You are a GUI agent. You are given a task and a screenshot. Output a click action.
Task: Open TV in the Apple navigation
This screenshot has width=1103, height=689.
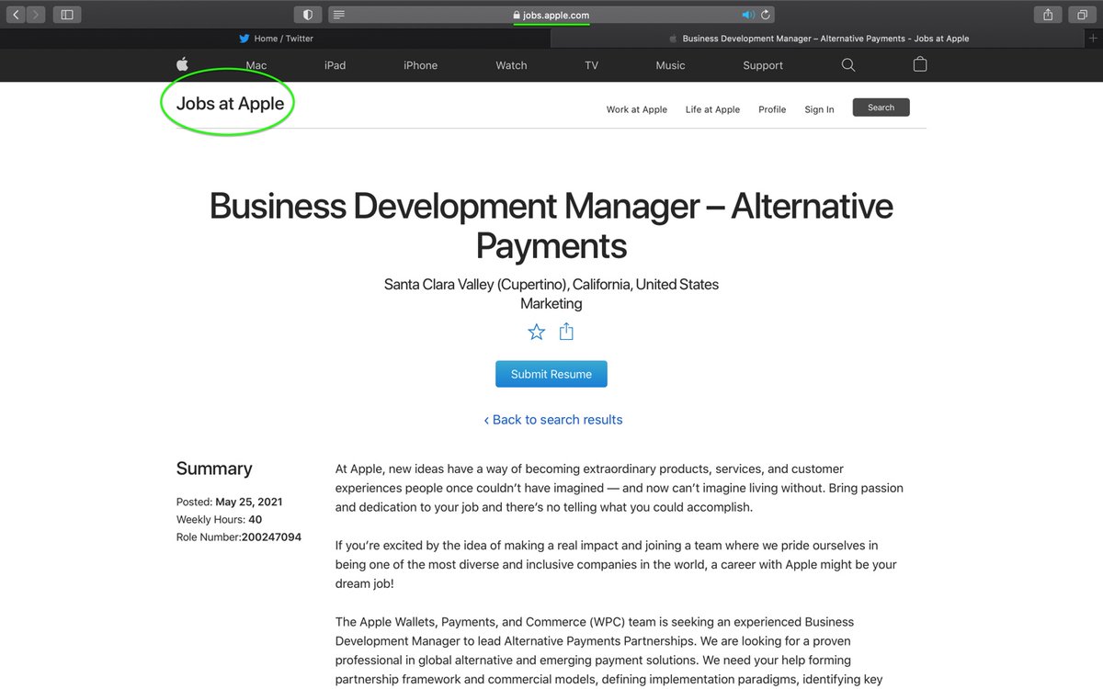(x=591, y=65)
